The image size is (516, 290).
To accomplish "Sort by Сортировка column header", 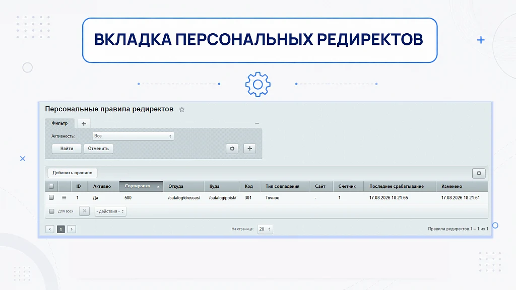I will 141,186.
